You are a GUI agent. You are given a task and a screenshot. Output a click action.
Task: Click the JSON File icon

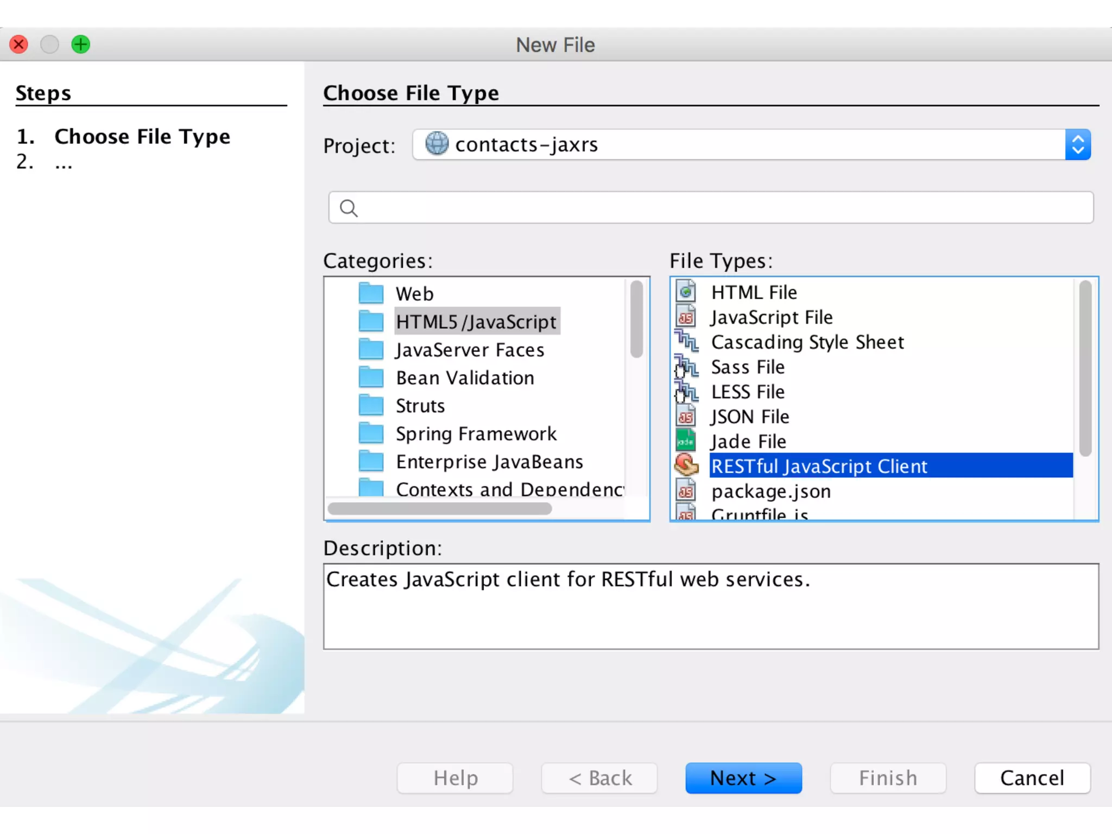coord(686,417)
